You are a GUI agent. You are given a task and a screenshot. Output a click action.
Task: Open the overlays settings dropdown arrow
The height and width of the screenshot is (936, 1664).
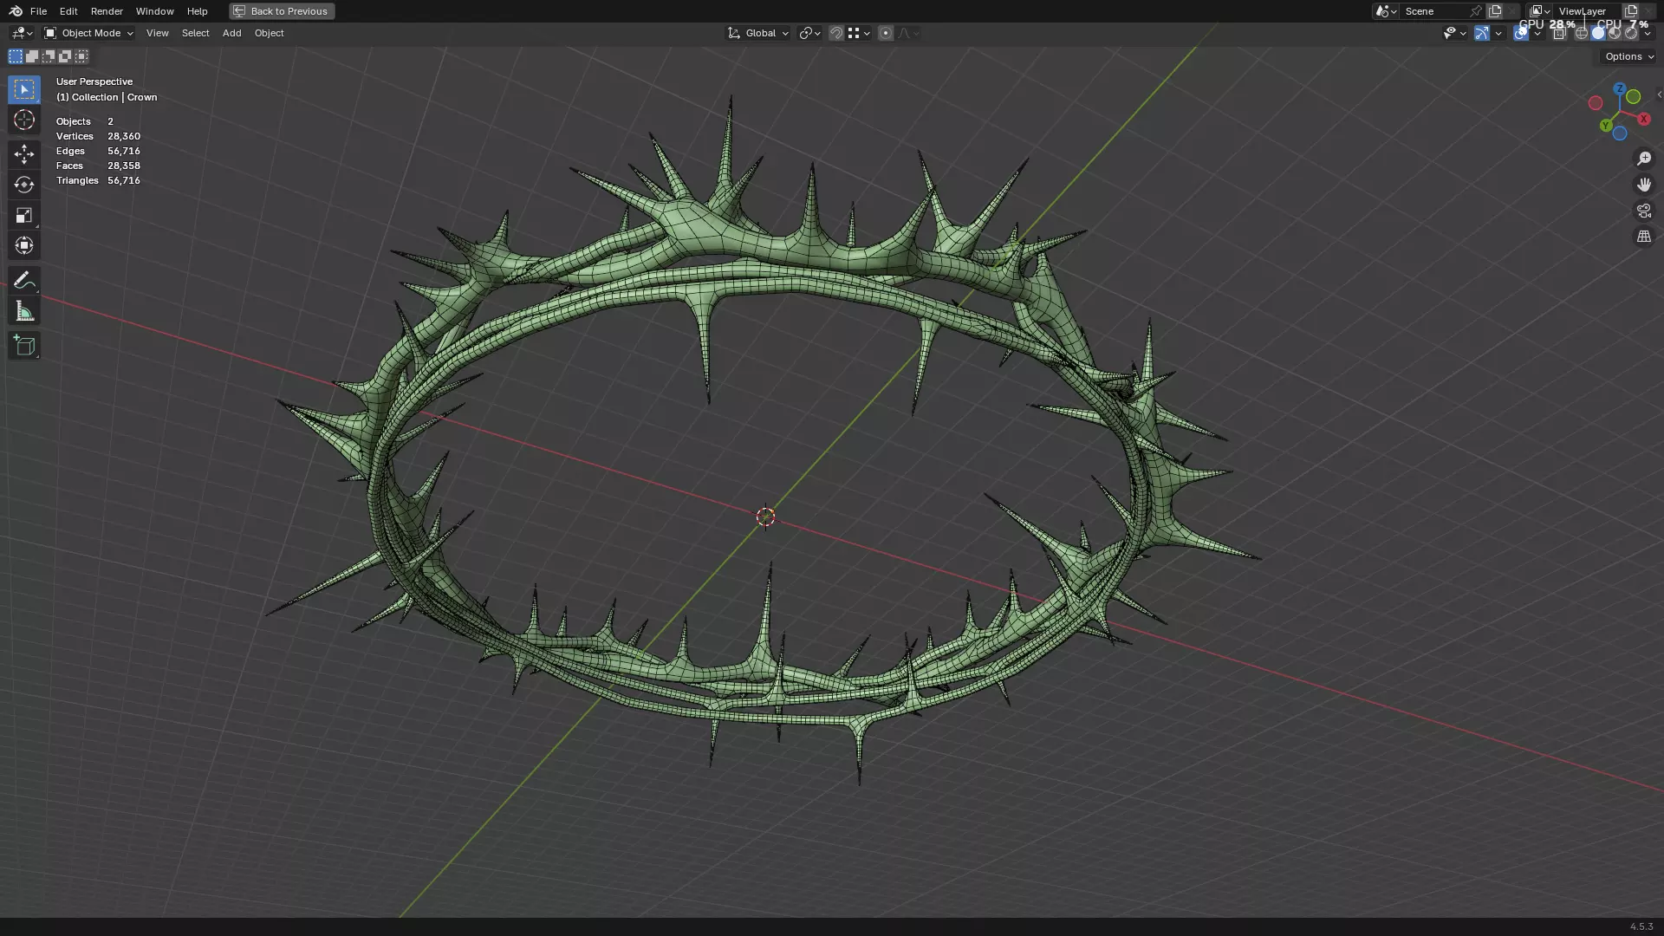(x=1537, y=33)
